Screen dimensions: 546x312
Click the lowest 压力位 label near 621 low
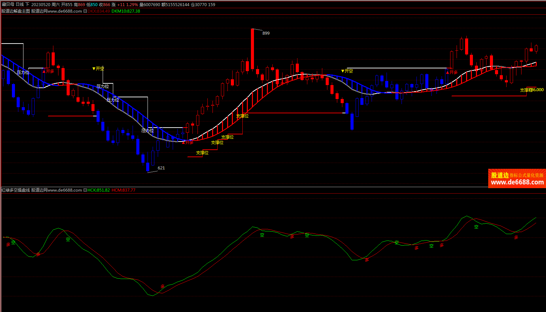tap(148, 131)
